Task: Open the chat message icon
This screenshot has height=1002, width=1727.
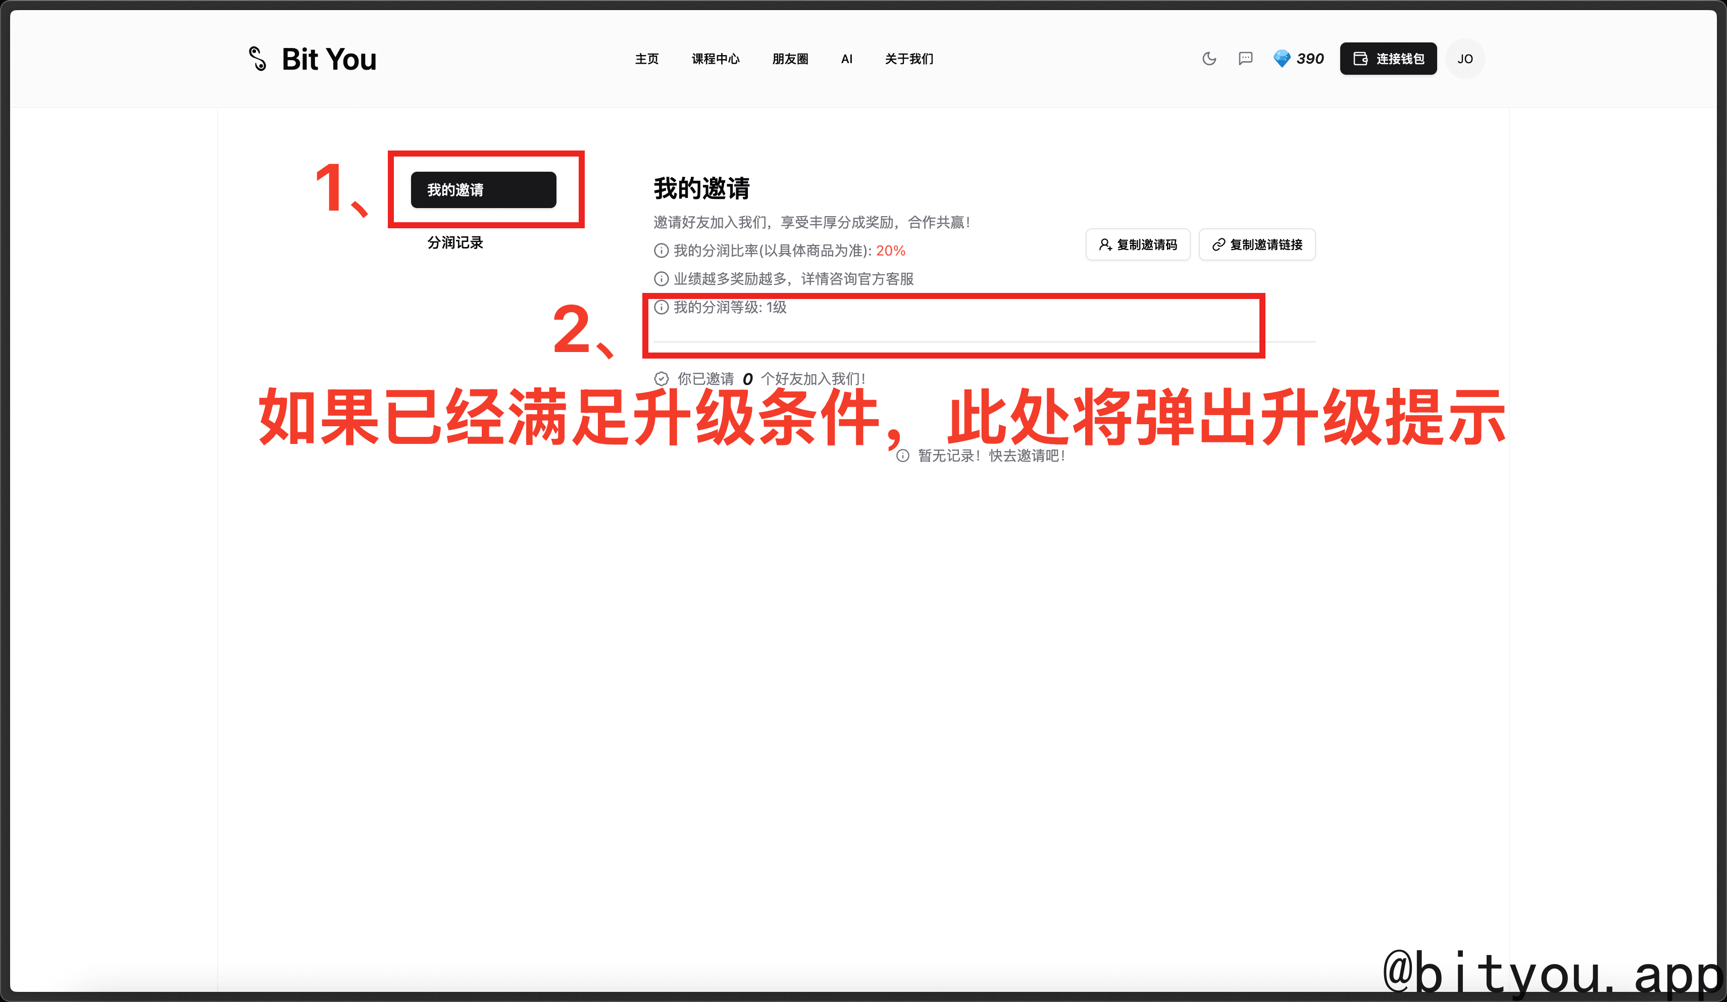Action: coord(1245,59)
